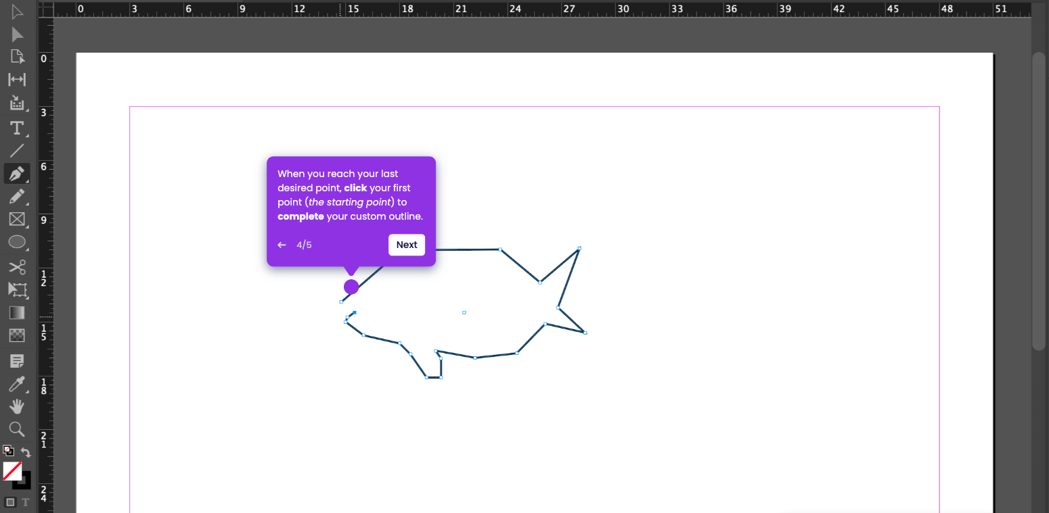Viewport: 1049px width, 513px height.
Task: Select the Rectangle Frame tool
Action: coord(17,219)
